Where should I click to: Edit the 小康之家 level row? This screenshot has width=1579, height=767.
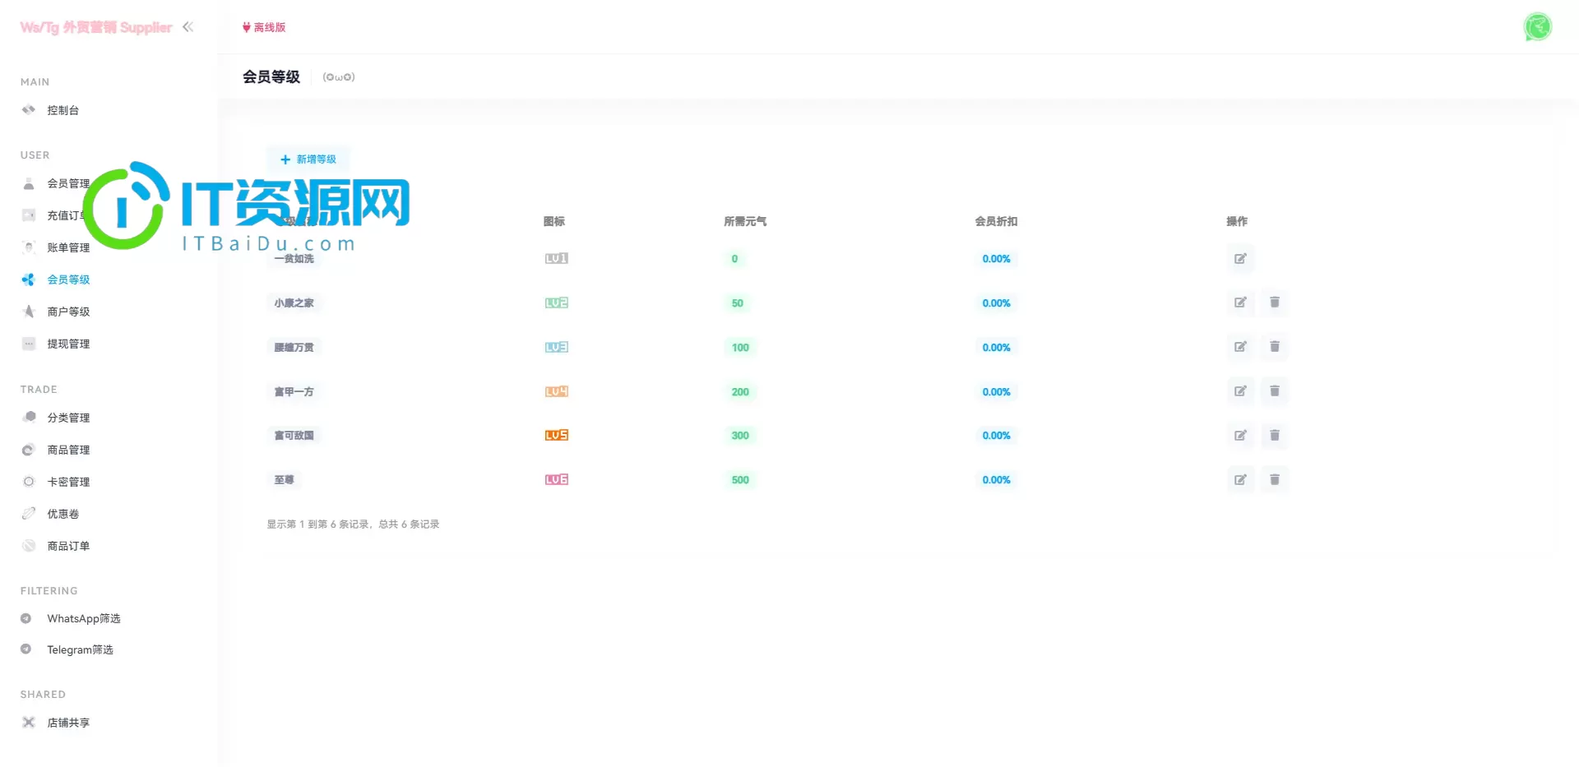(1240, 303)
